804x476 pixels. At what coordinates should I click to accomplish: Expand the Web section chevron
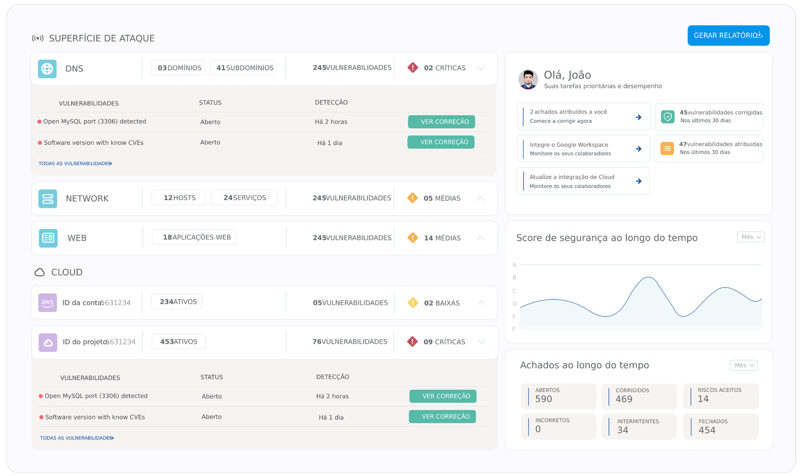tap(480, 238)
